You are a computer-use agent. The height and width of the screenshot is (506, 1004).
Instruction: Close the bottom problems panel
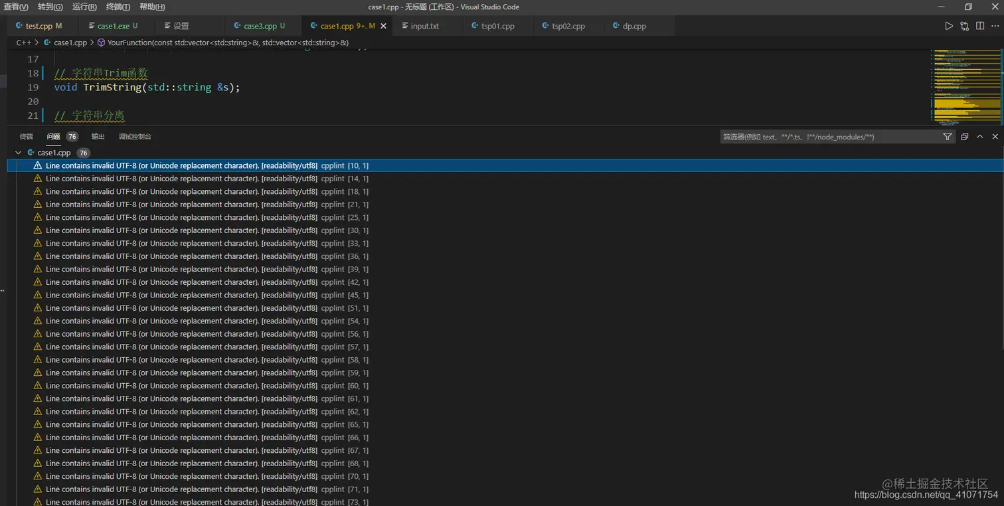click(995, 137)
